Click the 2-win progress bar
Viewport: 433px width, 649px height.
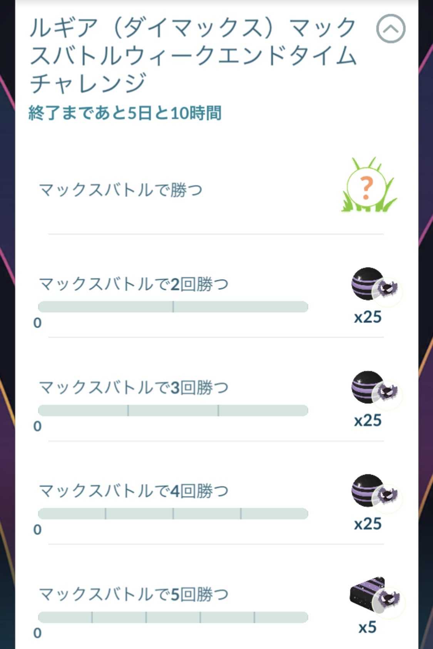[x=173, y=307]
